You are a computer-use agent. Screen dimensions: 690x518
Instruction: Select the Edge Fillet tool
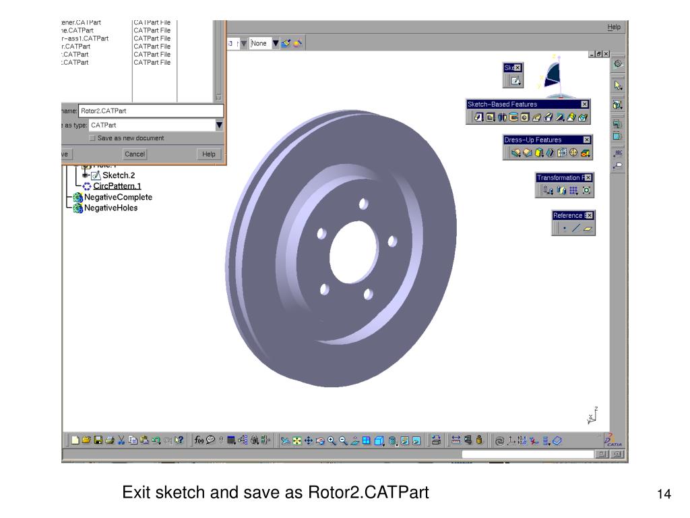515,152
